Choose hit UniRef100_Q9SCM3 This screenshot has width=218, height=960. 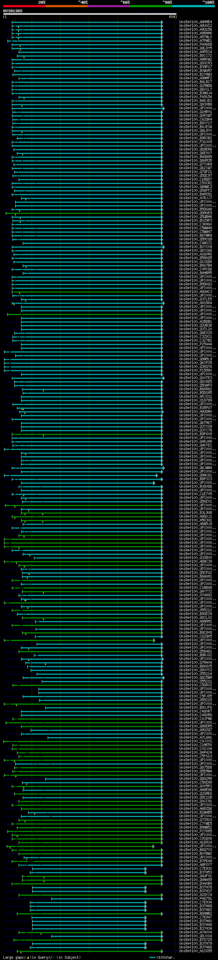pos(196,63)
